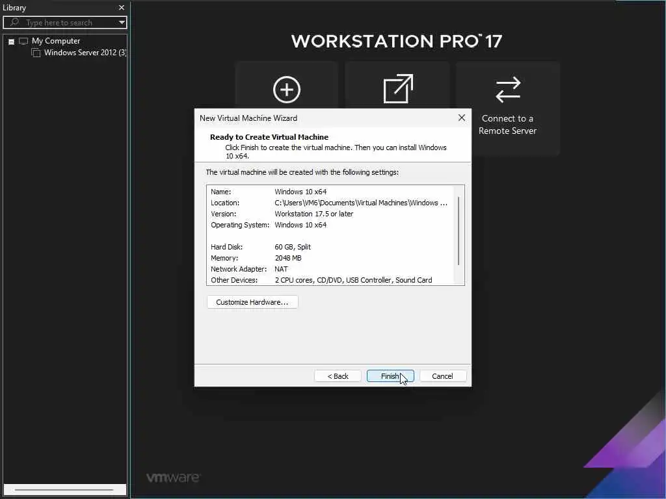Select the Memory 2048 MB value

pyautogui.click(x=288, y=258)
